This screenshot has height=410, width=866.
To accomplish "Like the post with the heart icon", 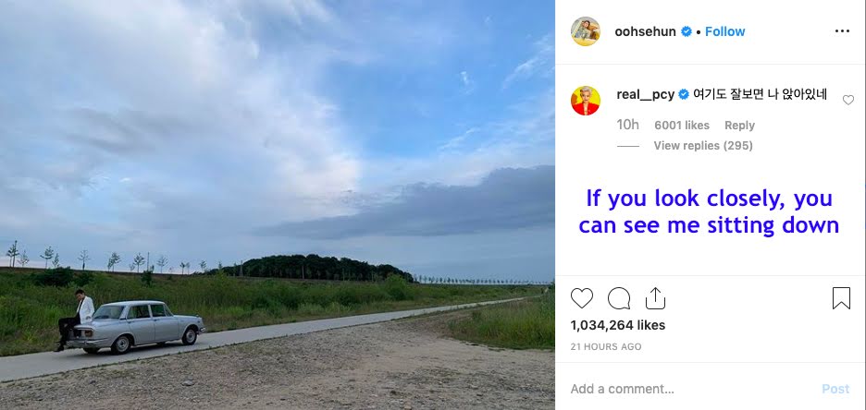I will 582,298.
